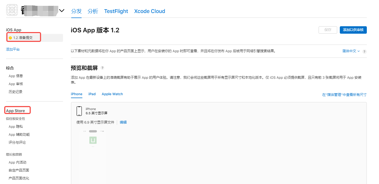Click 在"媒体管理"中查看所有尺寸 link

point(344,95)
